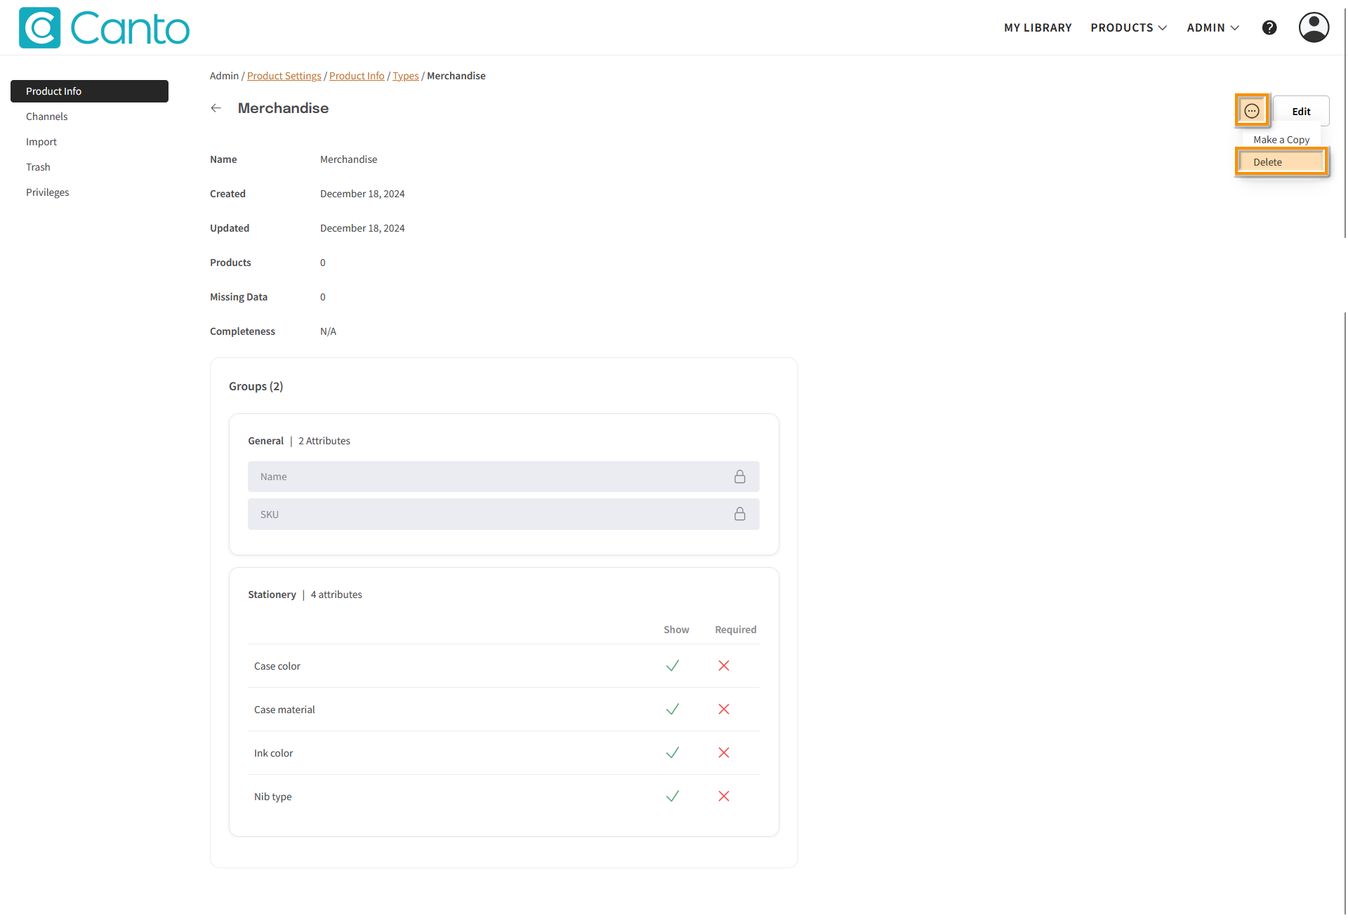Click the three-dot more options button
The image size is (1348, 923).
pyautogui.click(x=1251, y=111)
